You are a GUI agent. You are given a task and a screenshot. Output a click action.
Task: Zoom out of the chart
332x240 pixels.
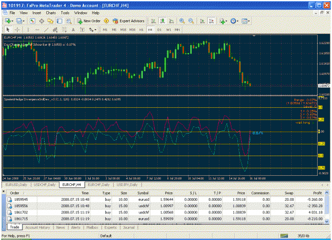point(191,21)
